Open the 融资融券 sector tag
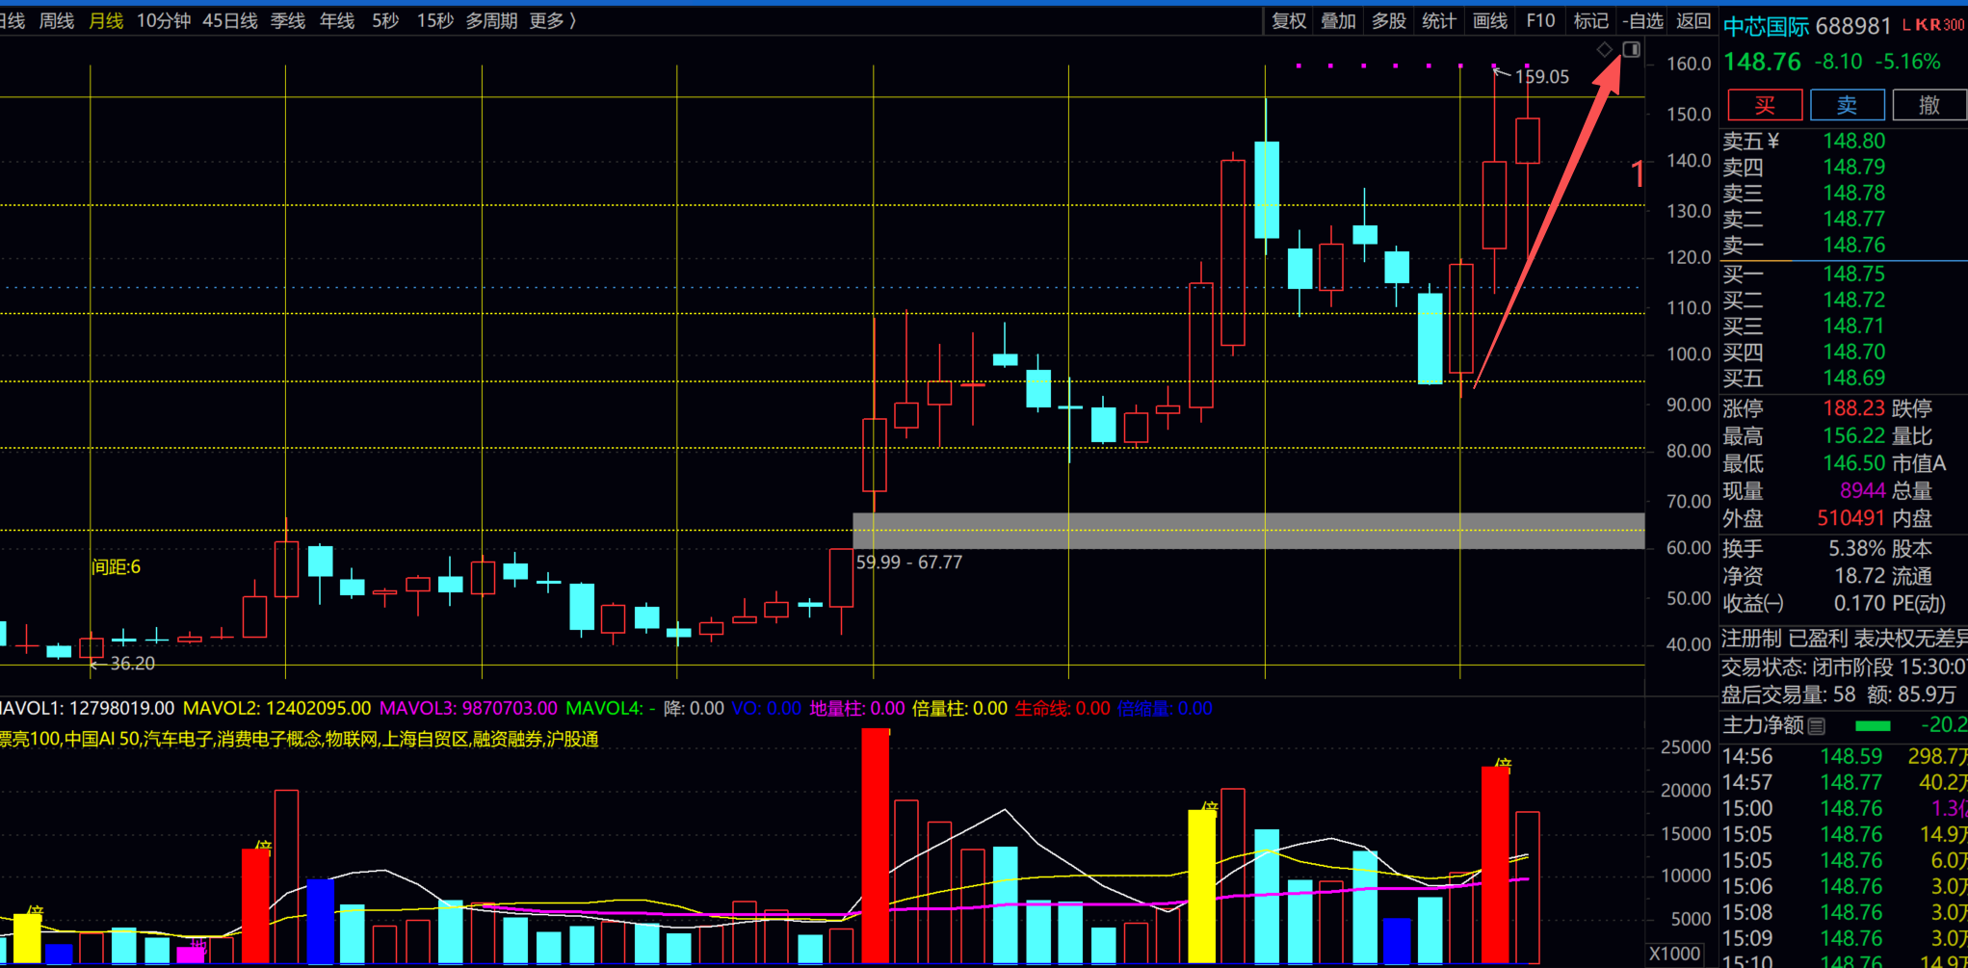1968x968 pixels. (x=507, y=739)
